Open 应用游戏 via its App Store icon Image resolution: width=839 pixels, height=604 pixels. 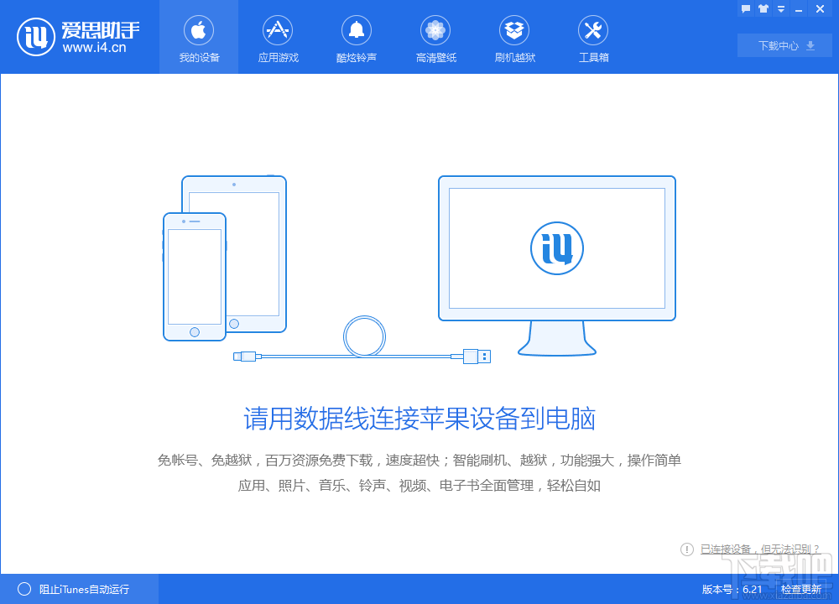click(278, 31)
